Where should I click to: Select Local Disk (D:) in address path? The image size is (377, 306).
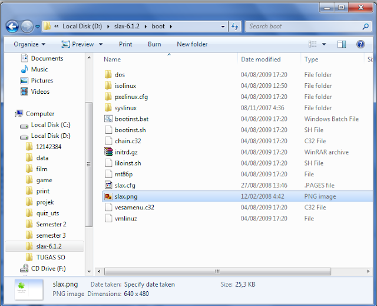point(82,26)
